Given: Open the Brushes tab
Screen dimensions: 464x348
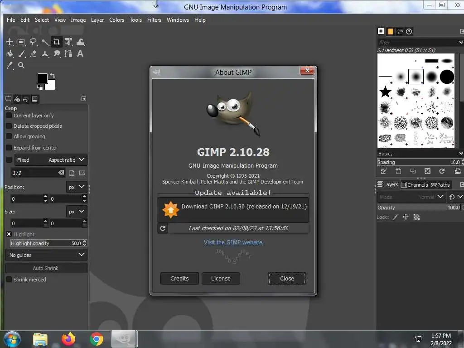Looking at the screenshot, I should pyautogui.click(x=381, y=31).
